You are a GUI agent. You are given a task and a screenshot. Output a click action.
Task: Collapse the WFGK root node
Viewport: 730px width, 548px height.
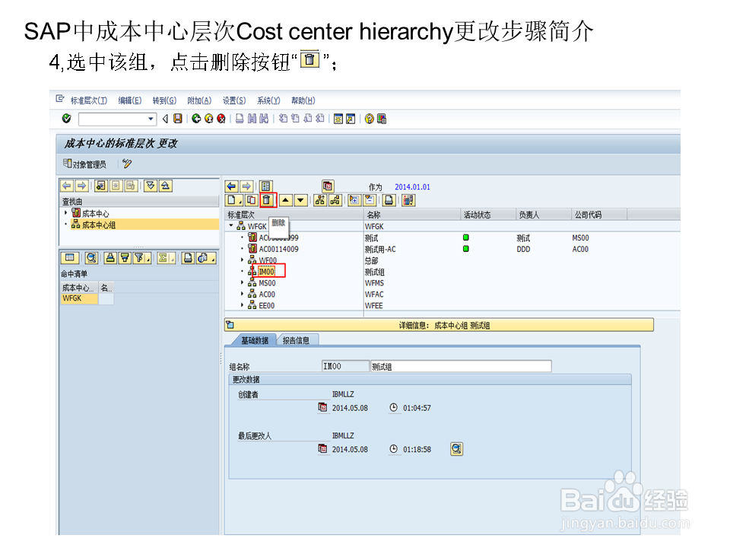(231, 225)
